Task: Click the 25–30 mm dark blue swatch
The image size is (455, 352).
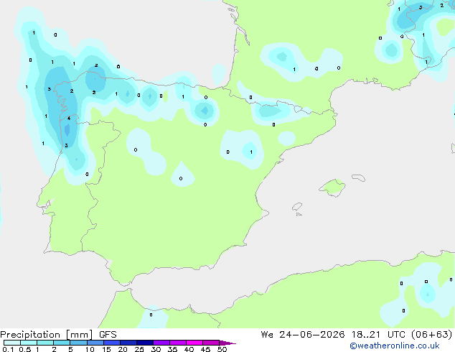Action: (x=145, y=343)
